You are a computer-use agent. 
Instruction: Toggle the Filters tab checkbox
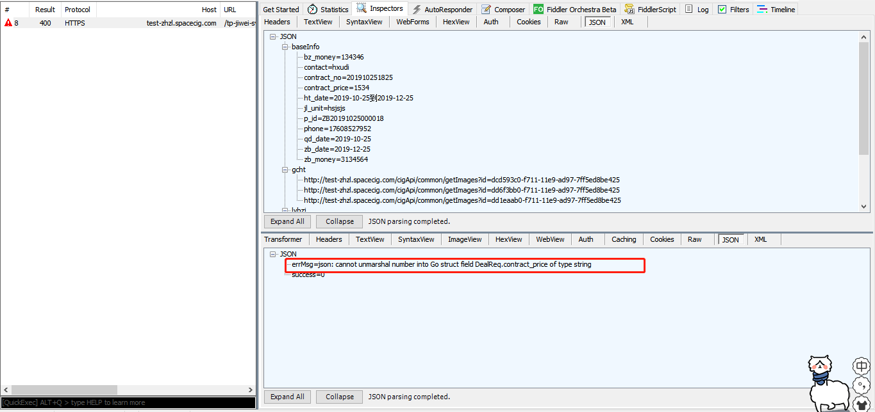point(722,10)
